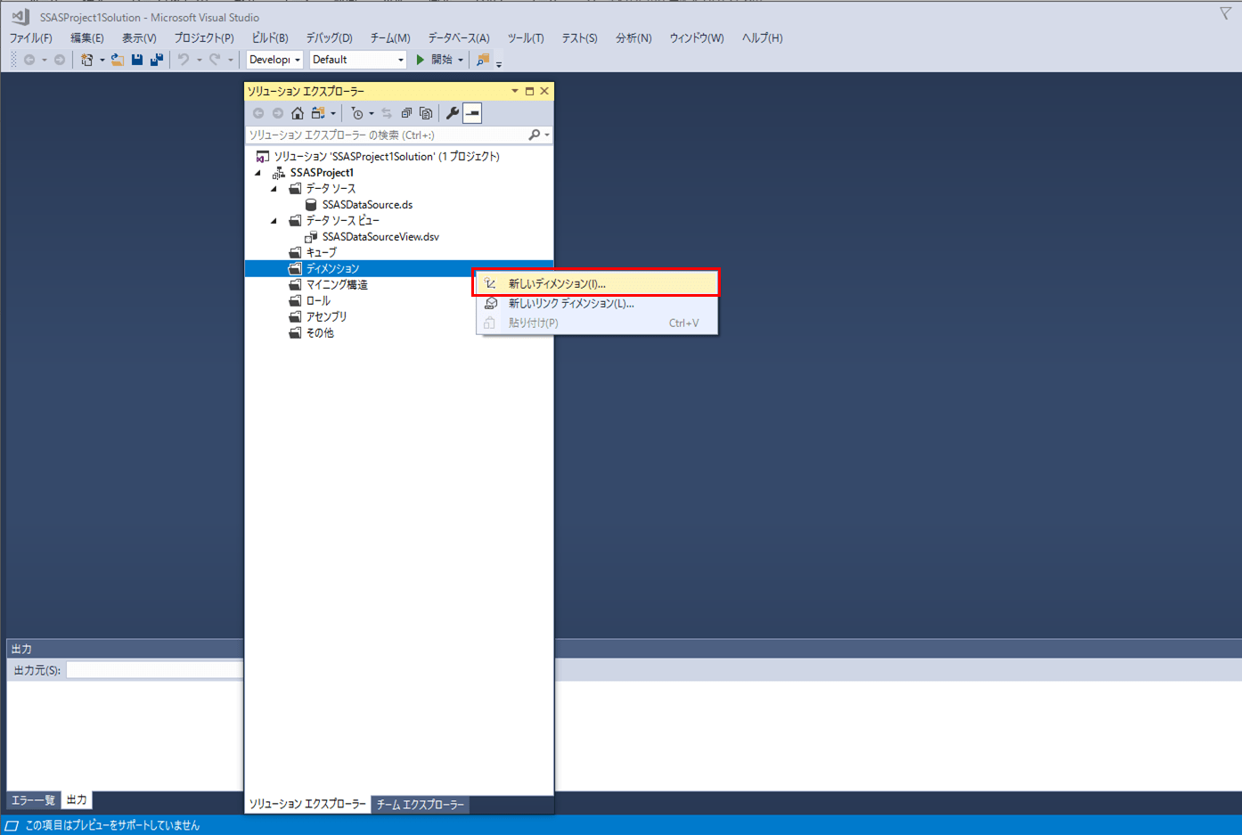Open the ビルド(B) menu
This screenshot has width=1242, height=835.
pyautogui.click(x=270, y=38)
